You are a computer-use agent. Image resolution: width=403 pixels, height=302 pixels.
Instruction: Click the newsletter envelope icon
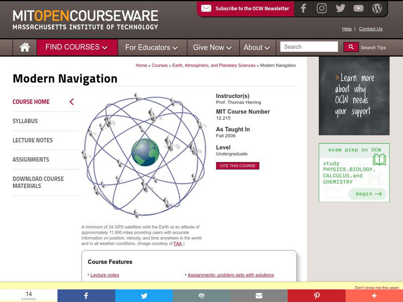(x=206, y=8)
